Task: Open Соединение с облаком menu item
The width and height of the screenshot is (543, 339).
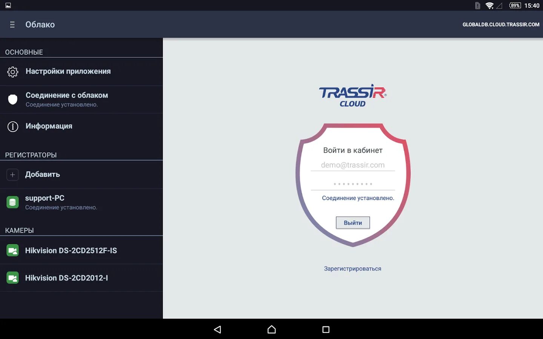Action: [x=81, y=99]
